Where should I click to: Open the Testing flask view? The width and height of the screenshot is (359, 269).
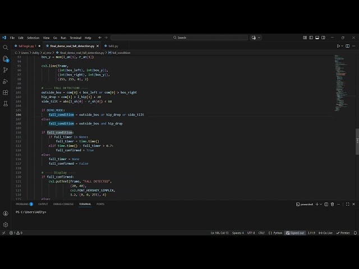click(x=6, y=104)
